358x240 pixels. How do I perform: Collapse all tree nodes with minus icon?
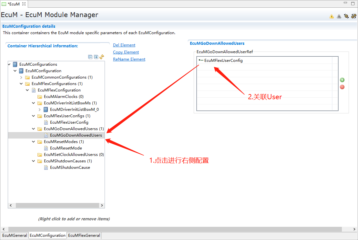pos(90,57)
